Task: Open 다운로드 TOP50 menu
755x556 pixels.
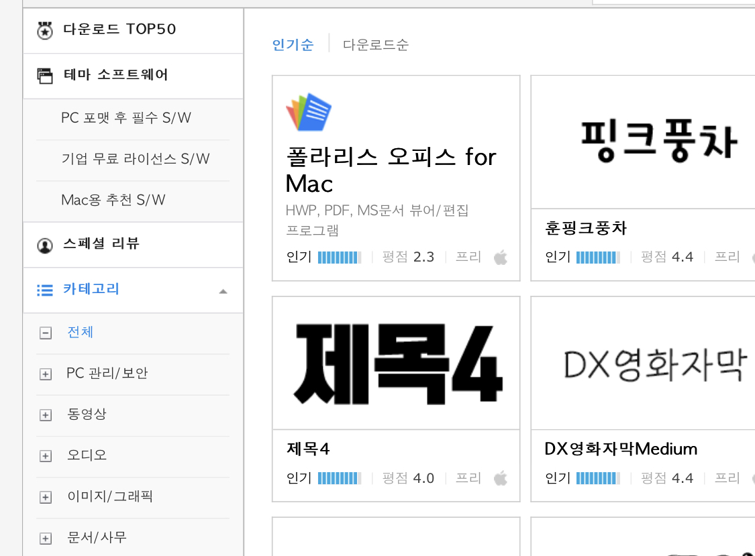Action: (x=119, y=30)
